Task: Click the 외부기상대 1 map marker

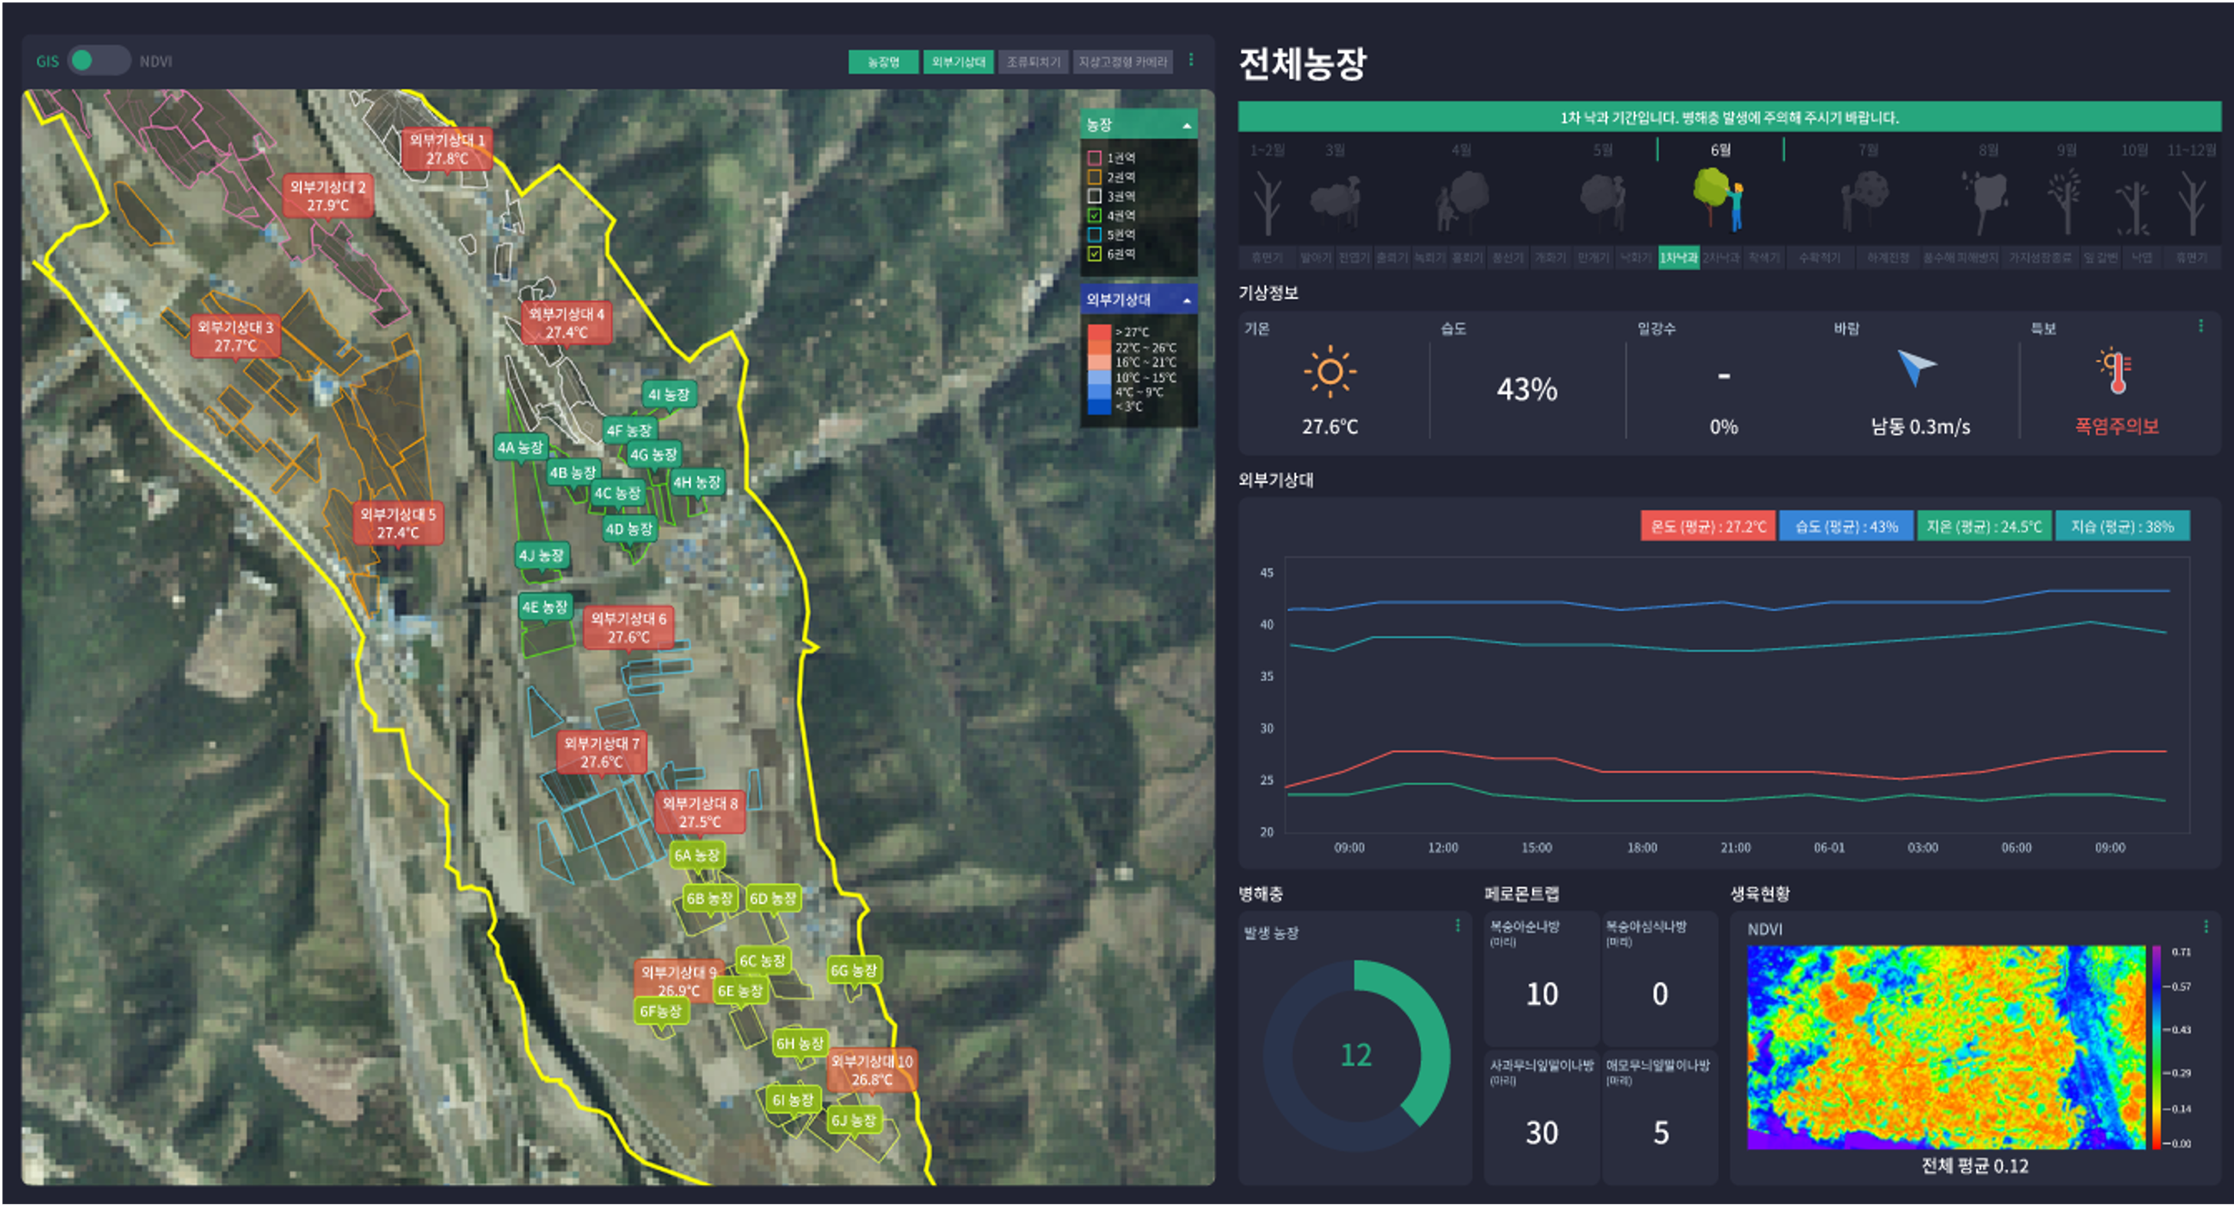Action: pos(447,149)
